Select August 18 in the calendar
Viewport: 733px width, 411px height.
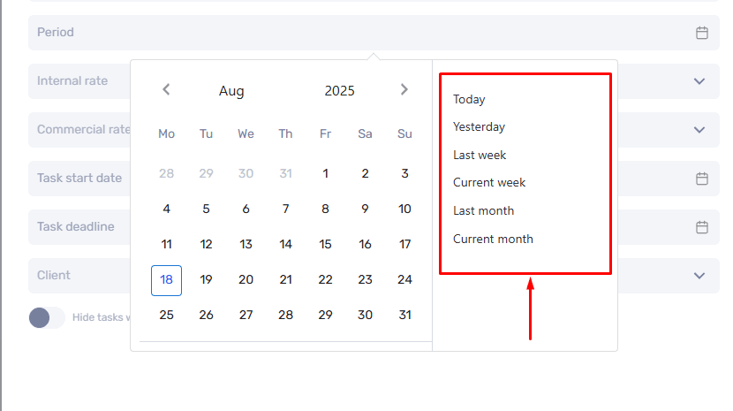[x=166, y=280]
